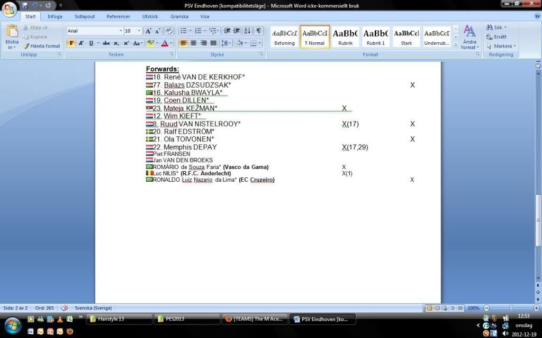The height and width of the screenshot is (338, 542).
Task: Open the Infoga ribbon tab
Action: click(55, 16)
